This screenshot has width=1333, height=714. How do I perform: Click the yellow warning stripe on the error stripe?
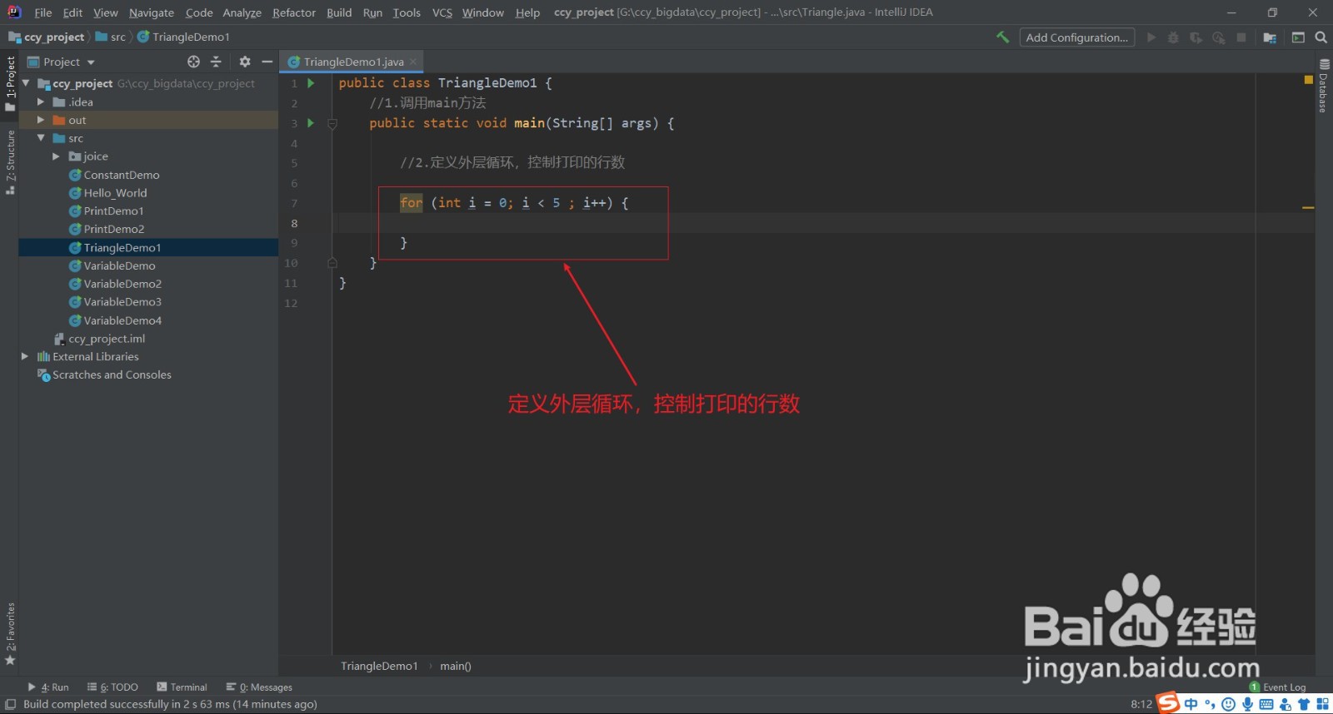1308,207
